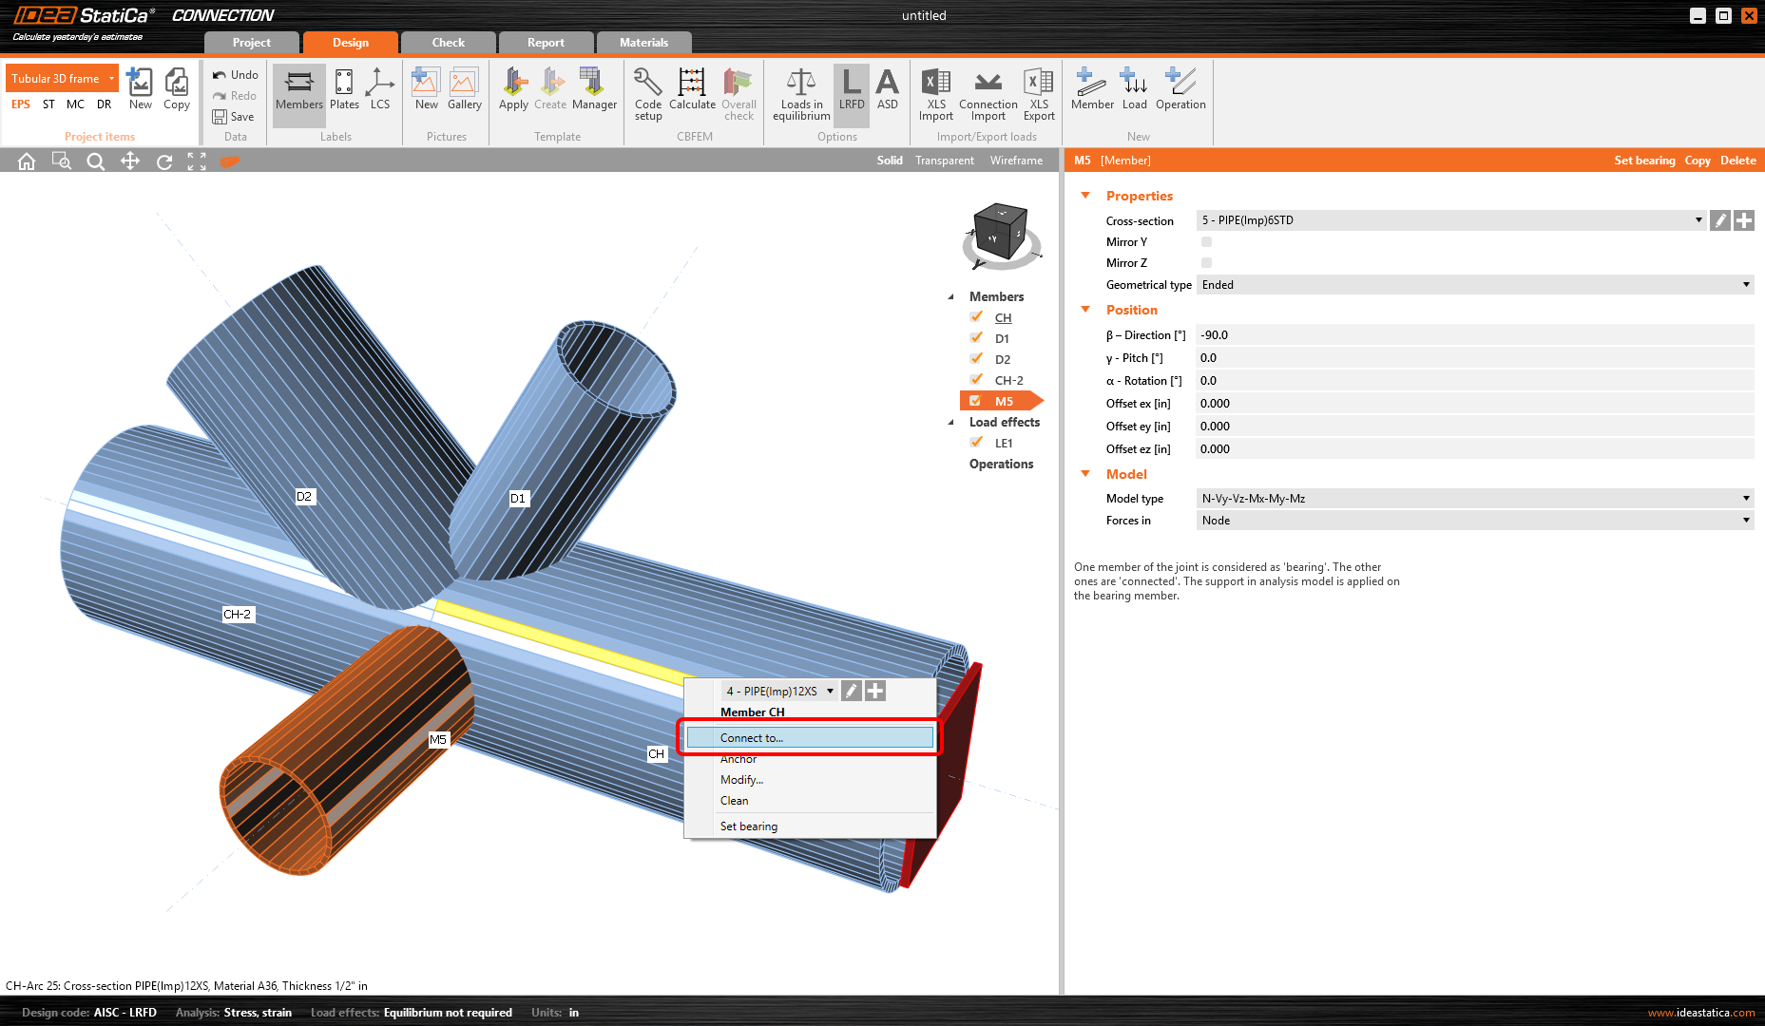Open the Cross-section dropdown for M5
1765x1026 pixels.
coord(1698,219)
